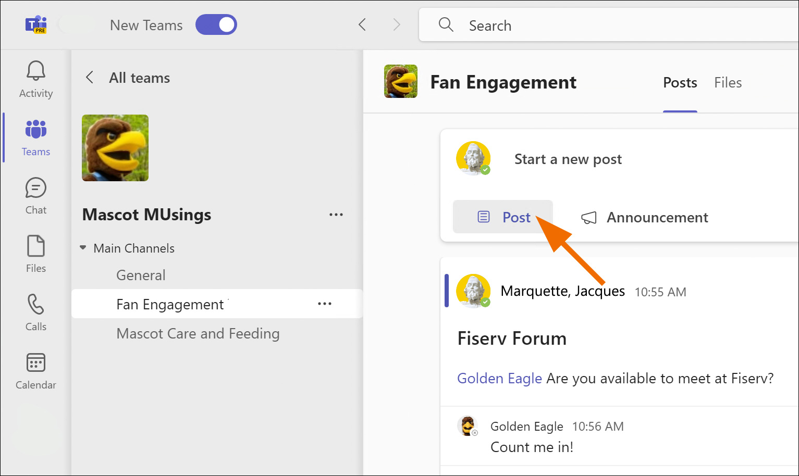
Task: Open the Calls phone icon
Action: click(x=35, y=305)
